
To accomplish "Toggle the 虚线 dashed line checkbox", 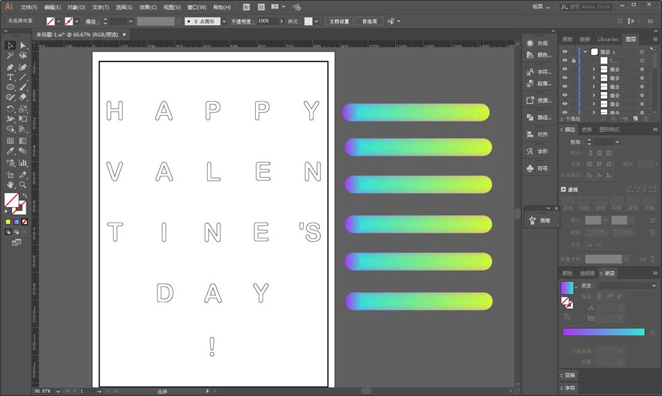I will tap(564, 190).
